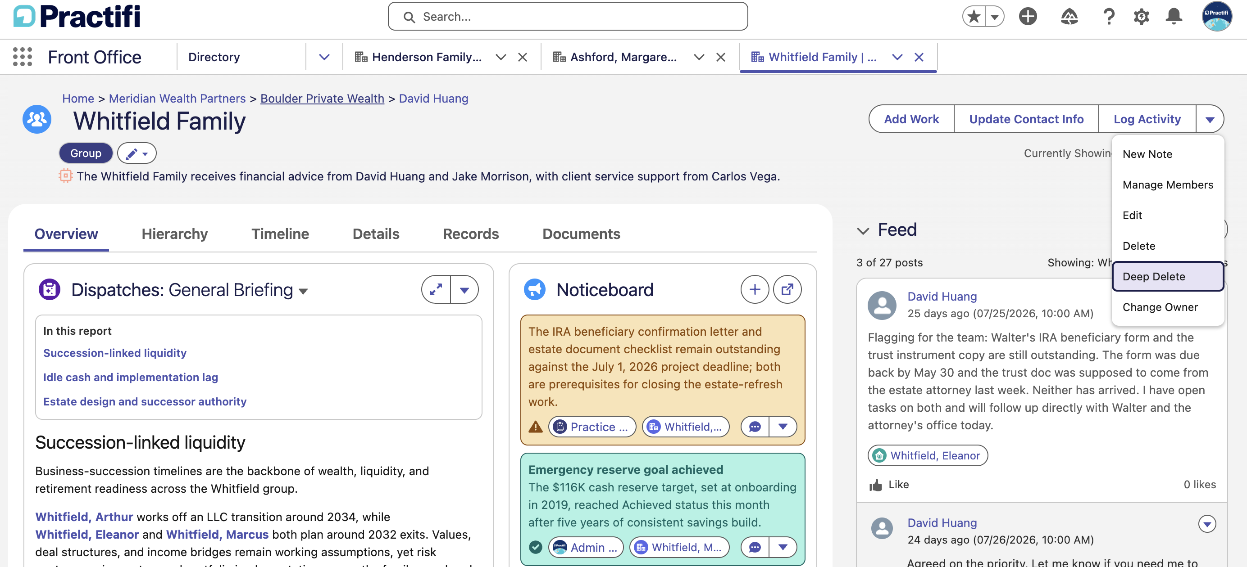Viewport: 1247px width, 567px height.
Task: Switch to the Timeline tab
Action: [x=280, y=234]
